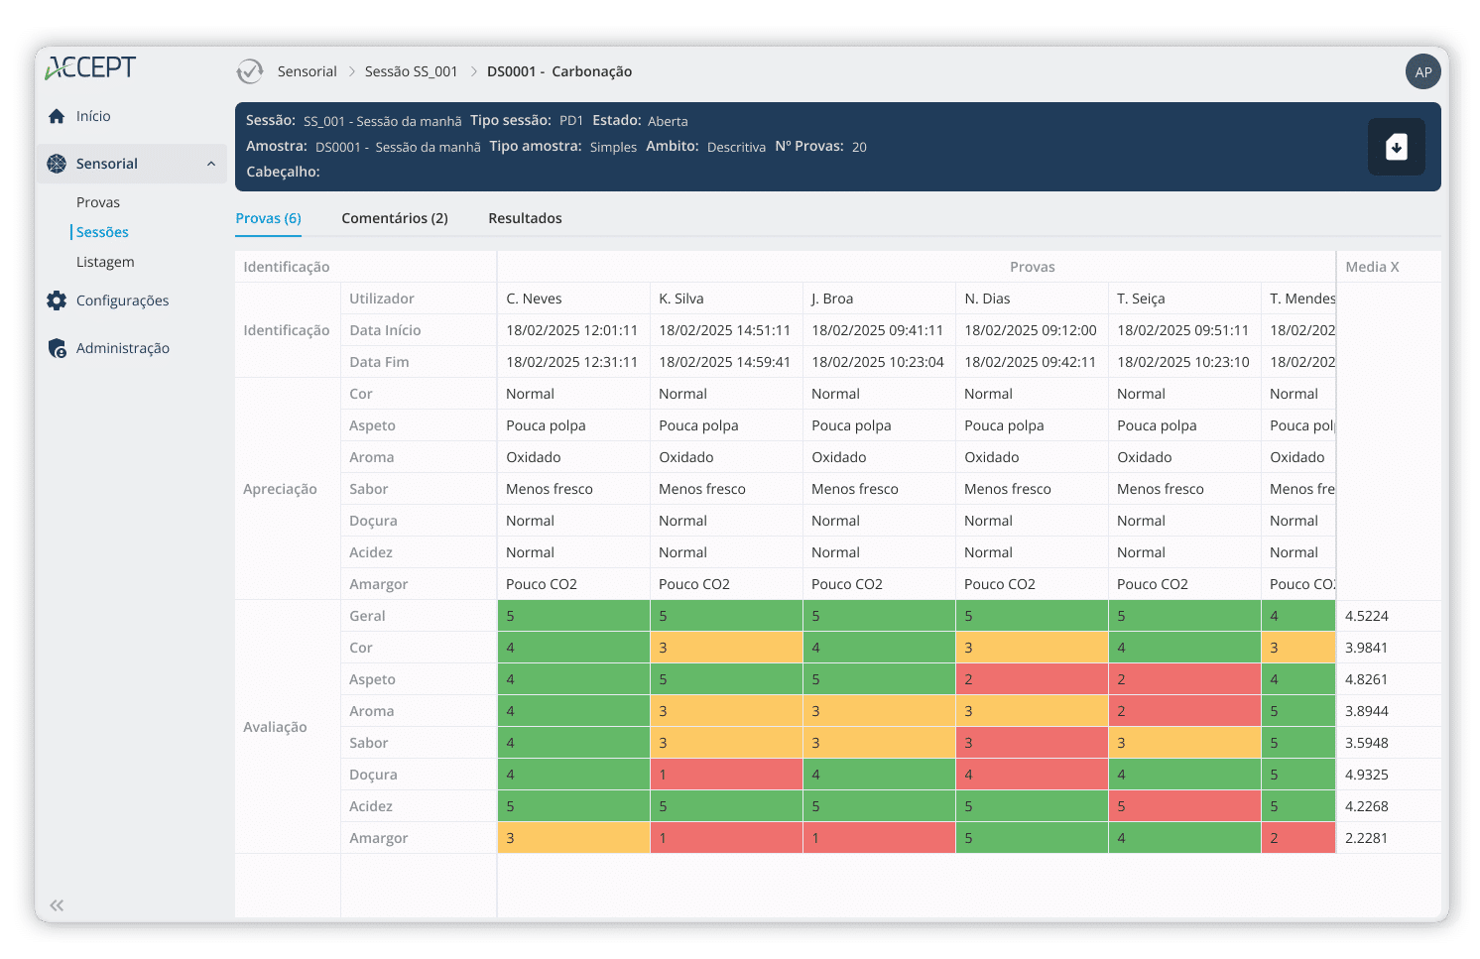
Task: Click the Media X column header
Action: (1372, 267)
